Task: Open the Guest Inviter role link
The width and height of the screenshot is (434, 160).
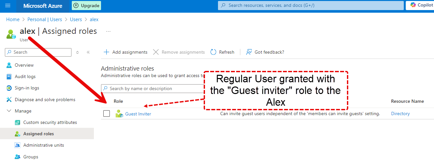Action: [138, 114]
